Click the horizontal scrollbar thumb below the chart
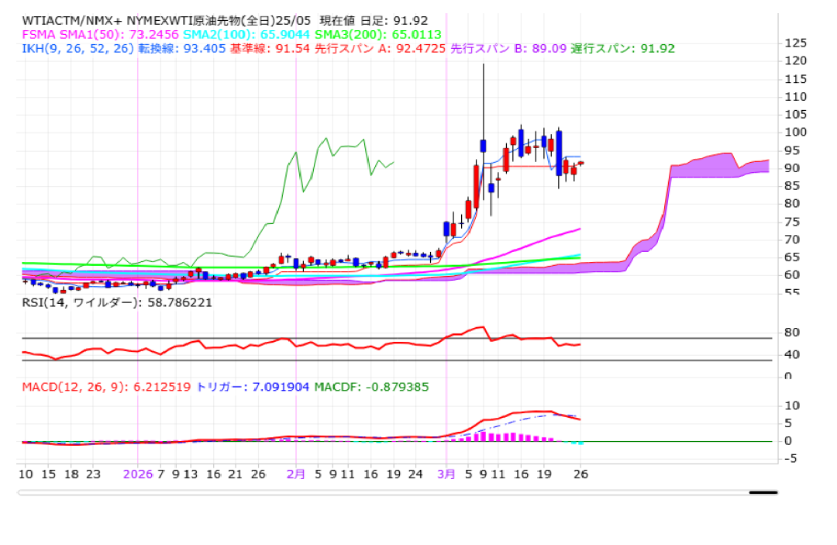The width and height of the screenshot is (837, 545). coord(763,492)
